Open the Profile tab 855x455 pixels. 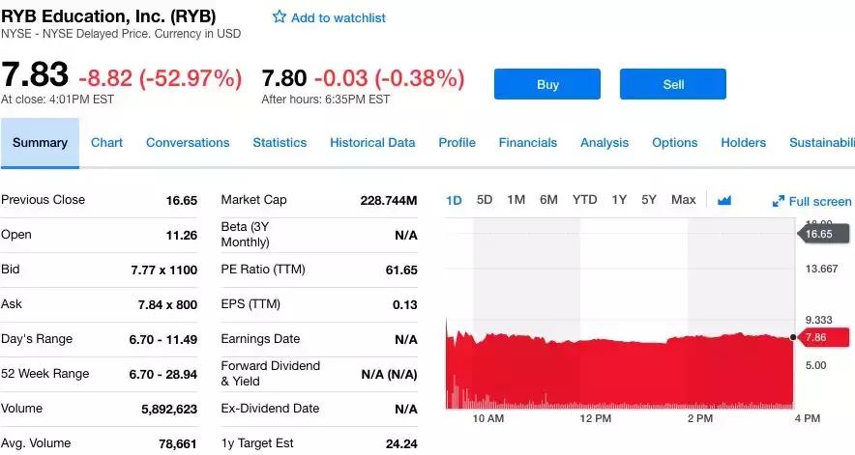point(457,142)
